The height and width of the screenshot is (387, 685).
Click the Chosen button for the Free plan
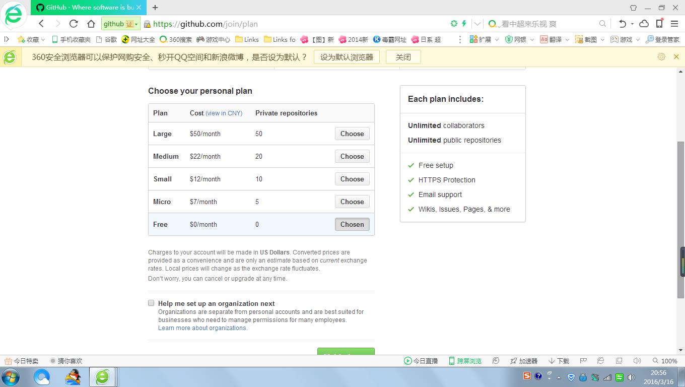pos(352,224)
